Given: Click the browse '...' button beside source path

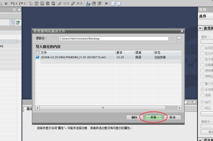Looking at the screenshot, I should click(179, 38).
